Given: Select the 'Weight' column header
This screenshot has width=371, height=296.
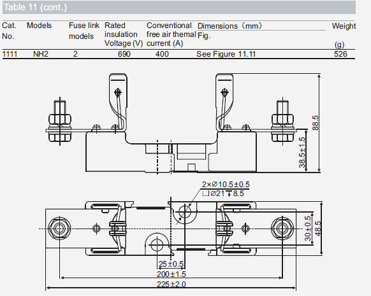Looking at the screenshot, I should point(344,25).
